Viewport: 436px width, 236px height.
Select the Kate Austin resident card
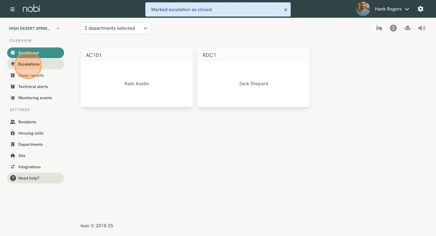[x=137, y=78]
